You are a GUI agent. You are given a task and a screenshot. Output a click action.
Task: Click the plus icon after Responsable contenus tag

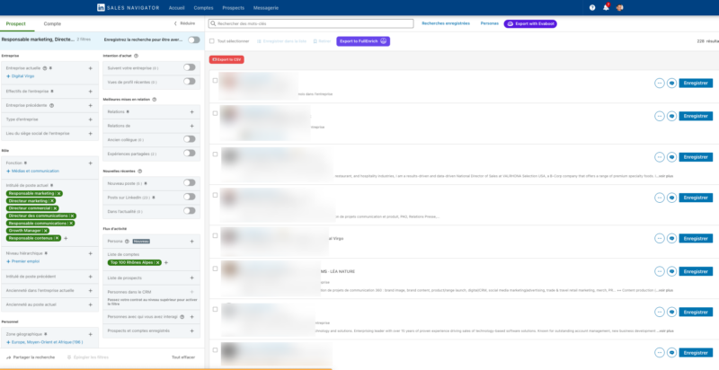[66, 239]
